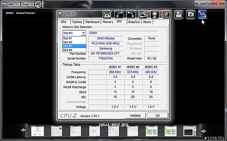The width and height of the screenshot is (227, 141).
Task: Switch to the Graphics tab in CPU-Z
Action: [134, 22]
